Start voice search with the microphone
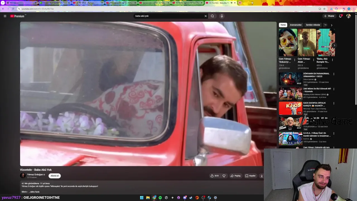Viewport: 357px width, 201px height. 222,16
